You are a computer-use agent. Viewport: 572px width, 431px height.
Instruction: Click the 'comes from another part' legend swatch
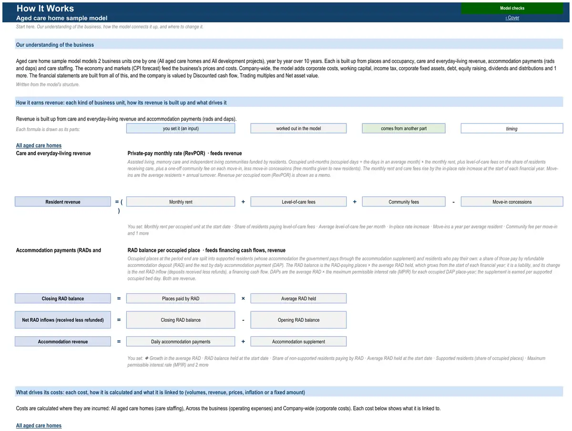[x=404, y=129]
